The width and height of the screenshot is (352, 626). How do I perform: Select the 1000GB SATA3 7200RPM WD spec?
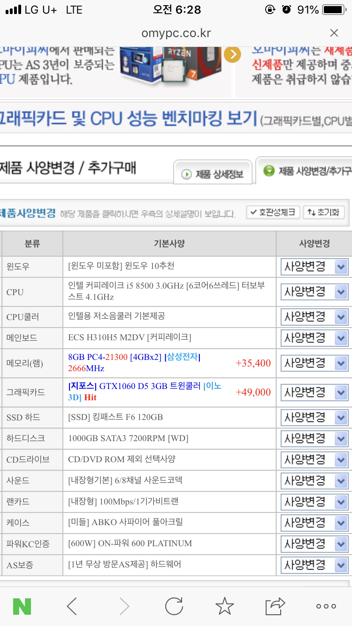point(128,438)
